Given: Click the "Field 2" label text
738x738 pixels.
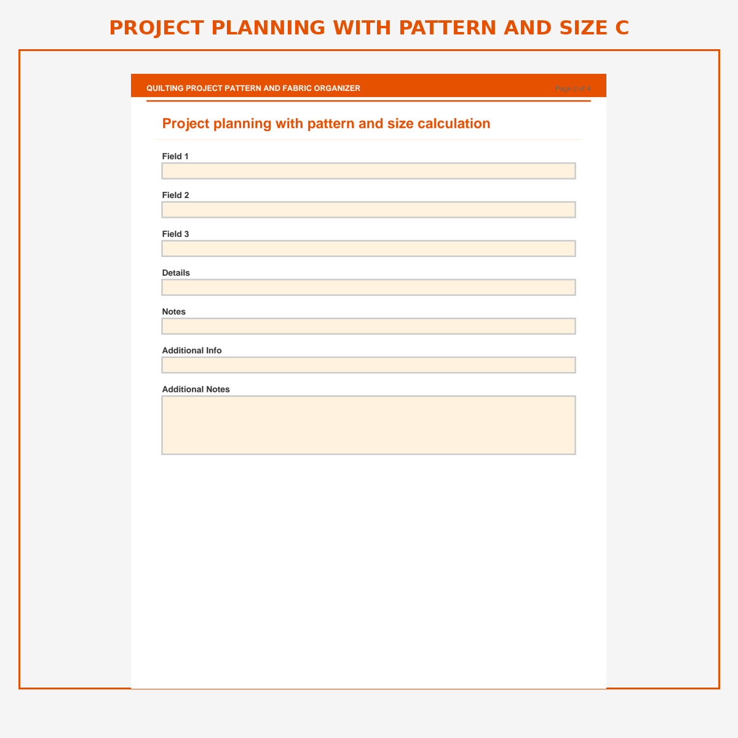Looking at the screenshot, I should point(175,195).
